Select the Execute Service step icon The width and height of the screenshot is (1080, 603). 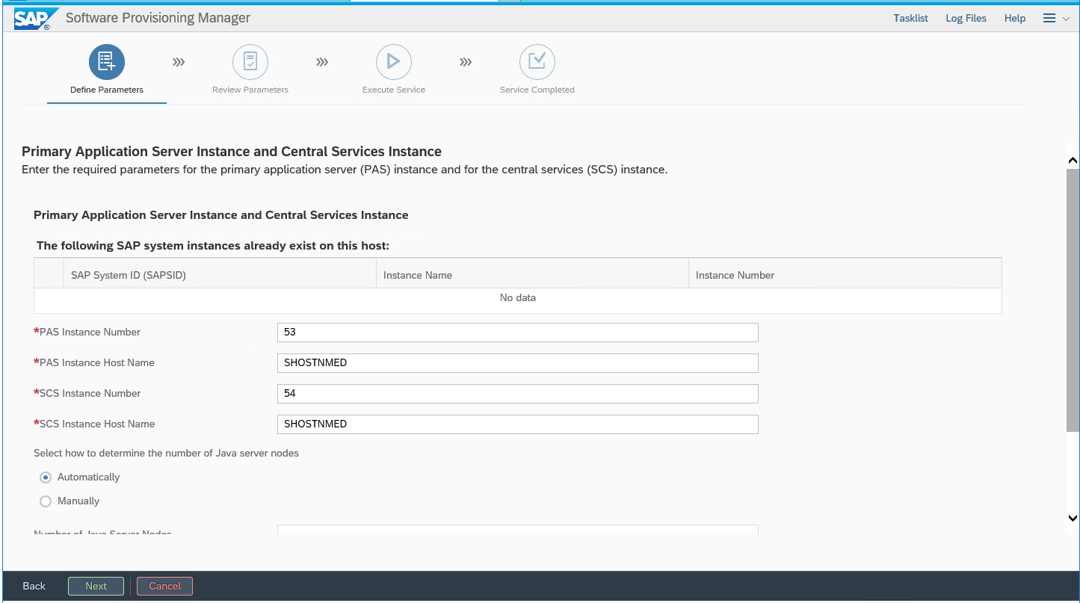click(x=394, y=62)
